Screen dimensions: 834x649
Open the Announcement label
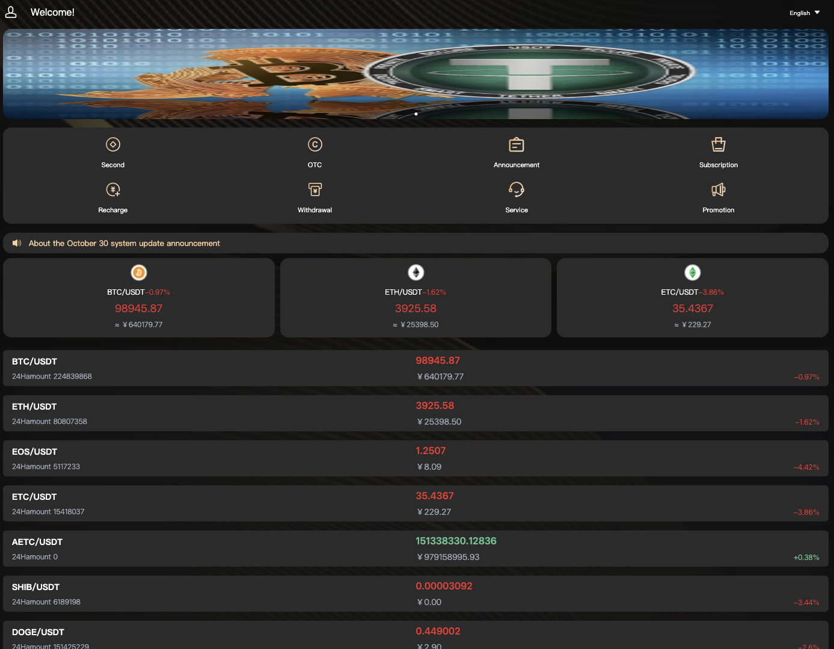517,165
